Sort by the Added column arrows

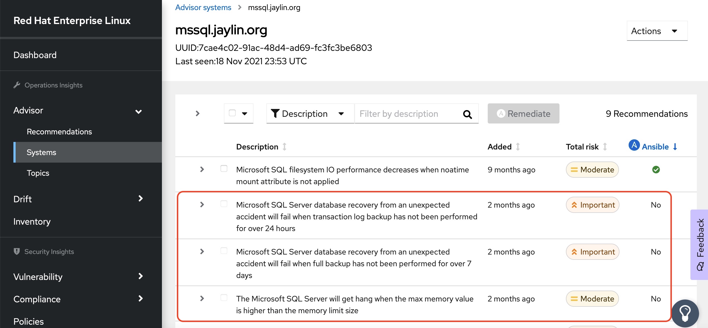pos(518,147)
